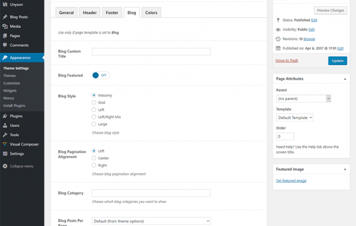Click Move to Trash link

pyautogui.click(x=287, y=61)
